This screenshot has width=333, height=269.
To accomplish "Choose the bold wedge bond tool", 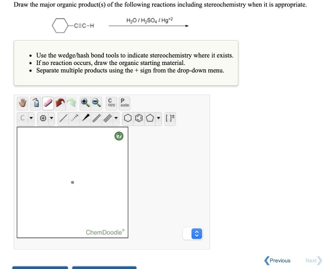I will pos(86,118).
